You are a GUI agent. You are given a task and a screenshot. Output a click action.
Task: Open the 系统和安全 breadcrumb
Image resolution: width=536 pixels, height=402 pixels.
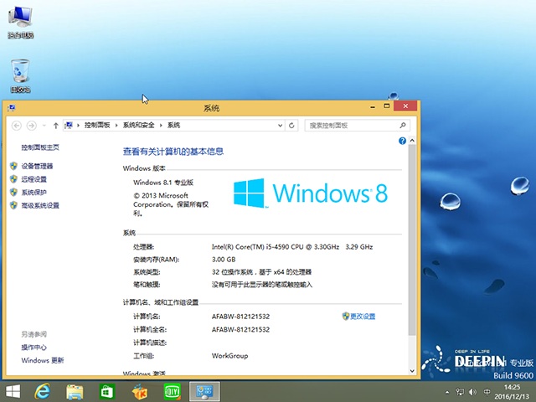click(138, 125)
